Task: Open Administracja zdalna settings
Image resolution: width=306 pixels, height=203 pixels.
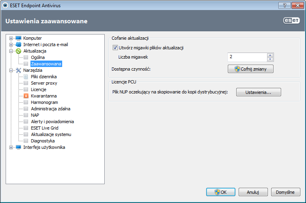Action: (x=51, y=109)
